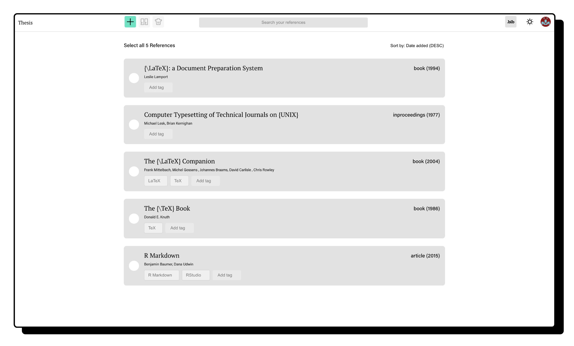
Task: Check the R Markdown reference circle
Action: click(x=134, y=266)
